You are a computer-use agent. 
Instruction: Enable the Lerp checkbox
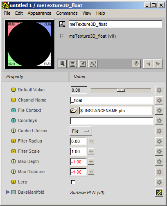pyautogui.click(x=73, y=182)
